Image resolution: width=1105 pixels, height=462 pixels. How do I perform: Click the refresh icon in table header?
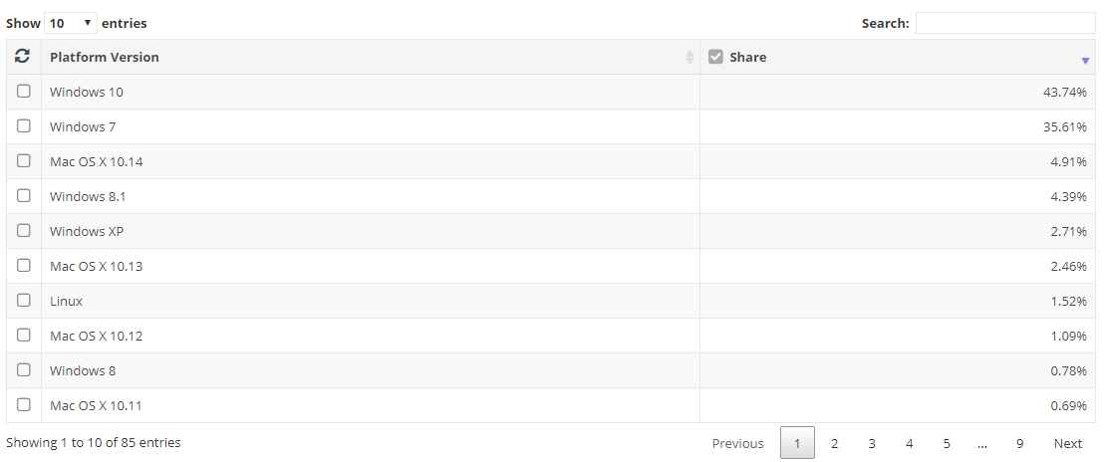pyautogui.click(x=22, y=57)
